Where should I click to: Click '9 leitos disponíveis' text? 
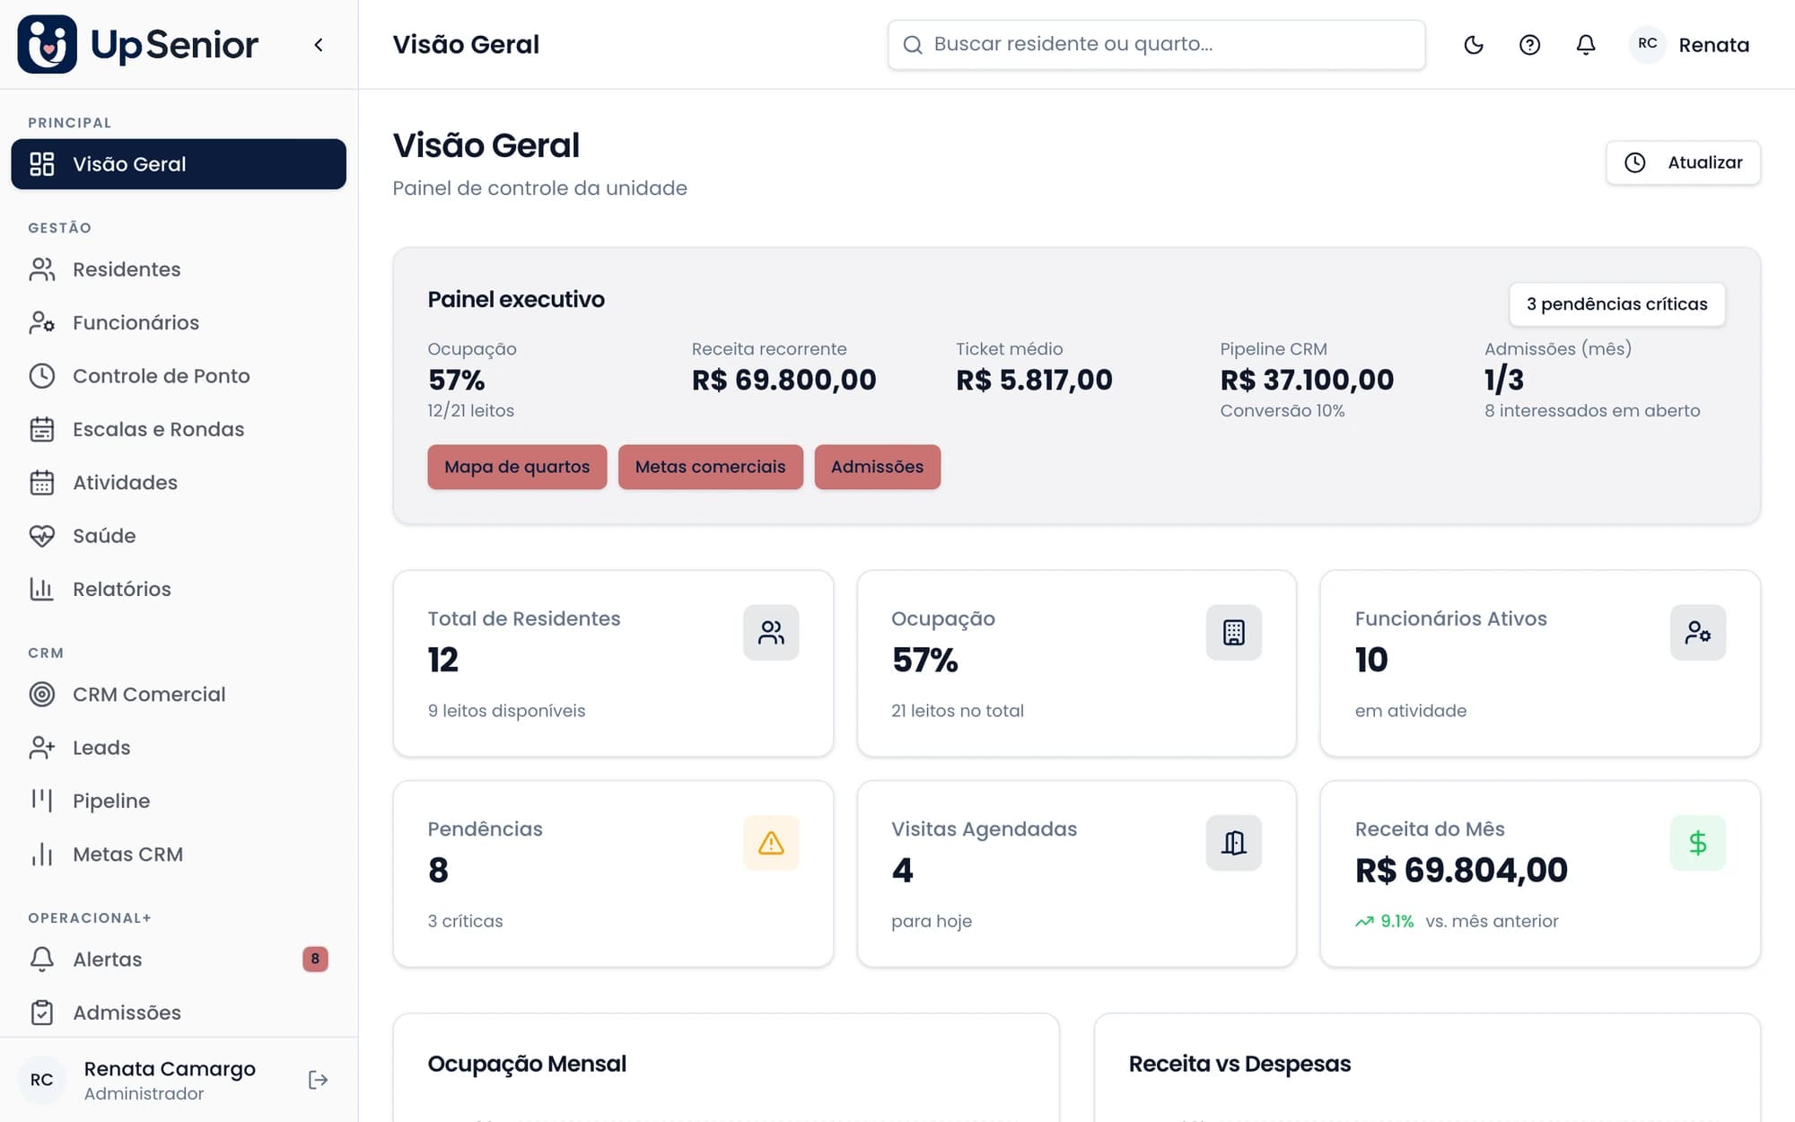tap(506, 711)
